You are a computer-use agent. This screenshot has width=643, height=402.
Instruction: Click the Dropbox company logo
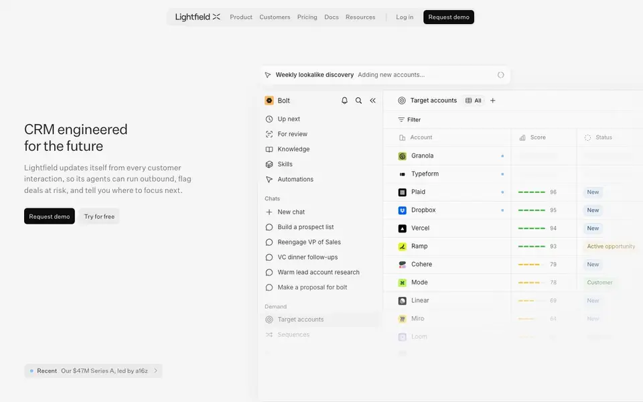tap(403, 210)
